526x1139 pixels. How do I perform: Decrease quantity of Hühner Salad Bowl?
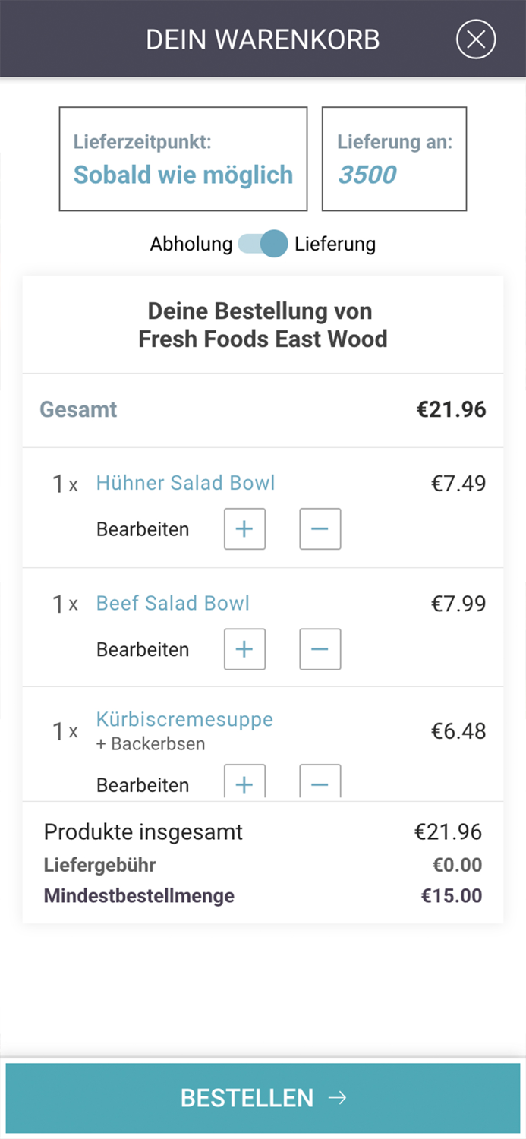tap(320, 529)
